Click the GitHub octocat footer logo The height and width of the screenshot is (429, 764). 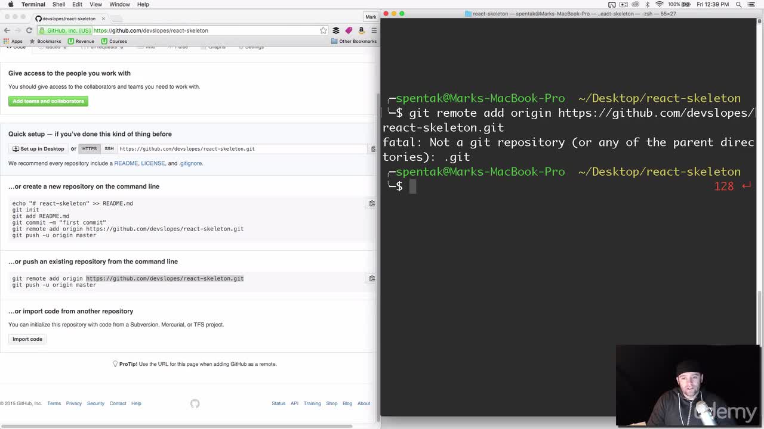195,403
